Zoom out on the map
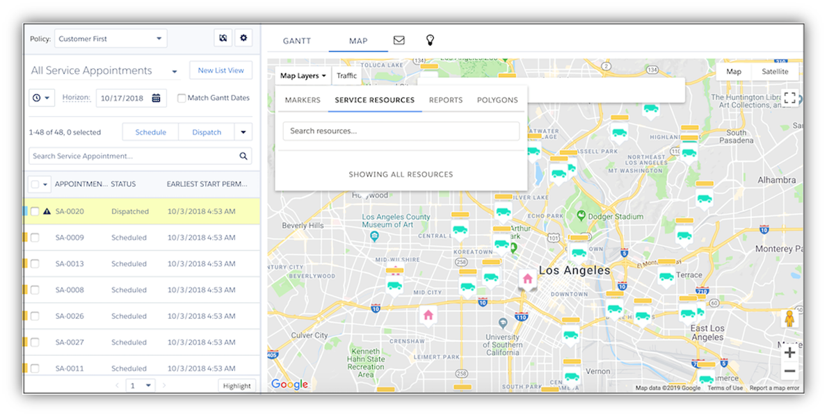The image size is (827, 417). click(x=789, y=371)
